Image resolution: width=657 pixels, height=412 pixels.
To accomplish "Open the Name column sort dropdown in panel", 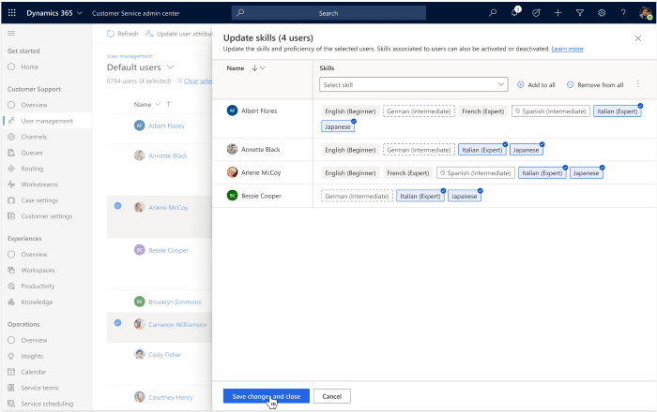I will (x=262, y=68).
